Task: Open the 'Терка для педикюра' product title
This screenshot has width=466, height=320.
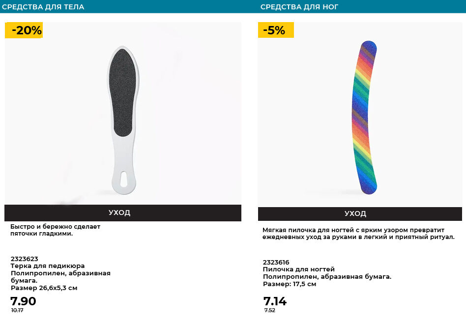Action: (x=48, y=266)
